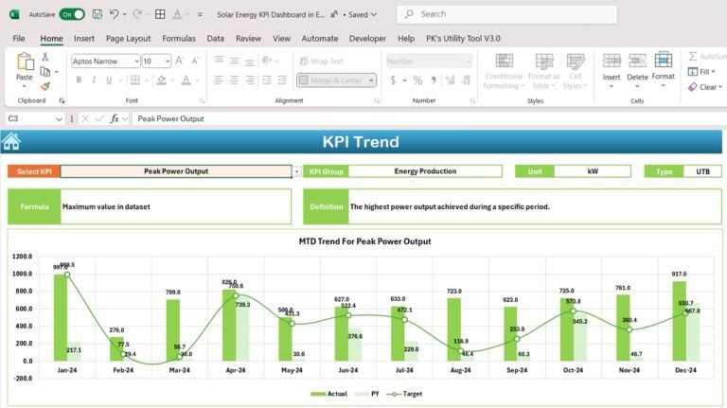Switch to the Formulas tab
727x408 pixels.
coord(179,39)
